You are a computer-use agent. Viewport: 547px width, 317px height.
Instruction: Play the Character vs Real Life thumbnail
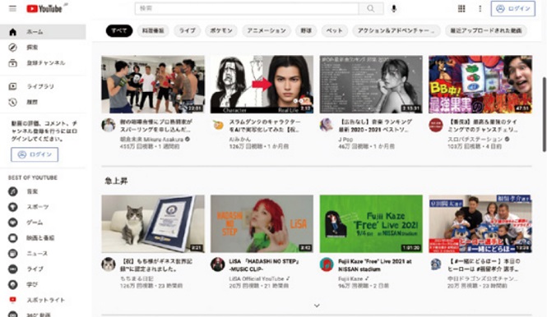(x=262, y=85)
